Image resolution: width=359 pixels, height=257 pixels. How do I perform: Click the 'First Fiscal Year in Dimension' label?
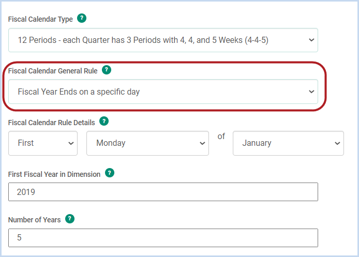point(54,174)
